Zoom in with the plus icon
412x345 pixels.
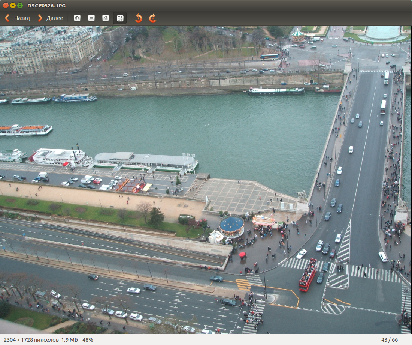[77, 18]
